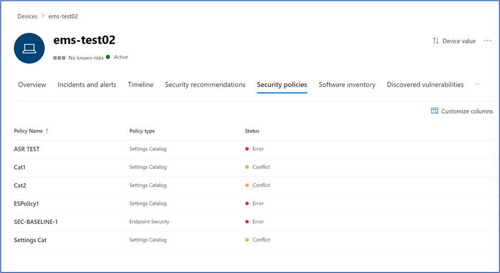
Task: Click the Policy Name sort arrow
Action: pyautogui.click(x=47, y=131)
